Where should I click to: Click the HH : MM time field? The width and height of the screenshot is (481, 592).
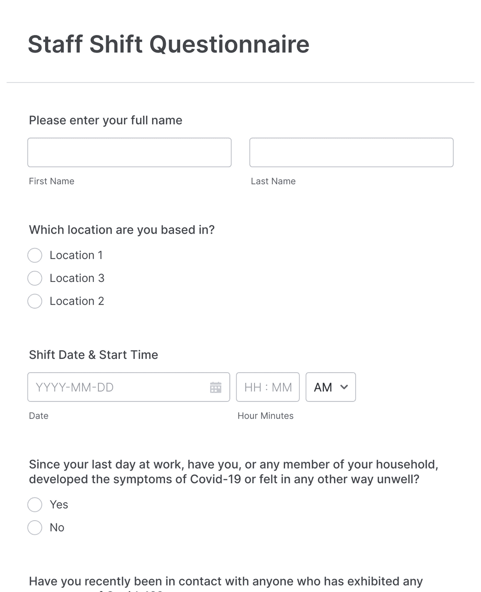click(267, 387)
